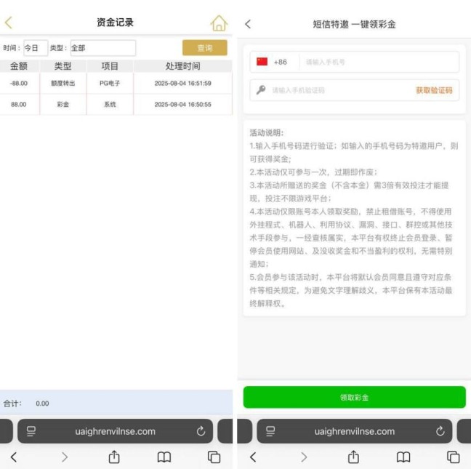Open tab switcher in right browser toolbar
The height and width of the screenshot is (469, 471).
click(x=453, y=457)
